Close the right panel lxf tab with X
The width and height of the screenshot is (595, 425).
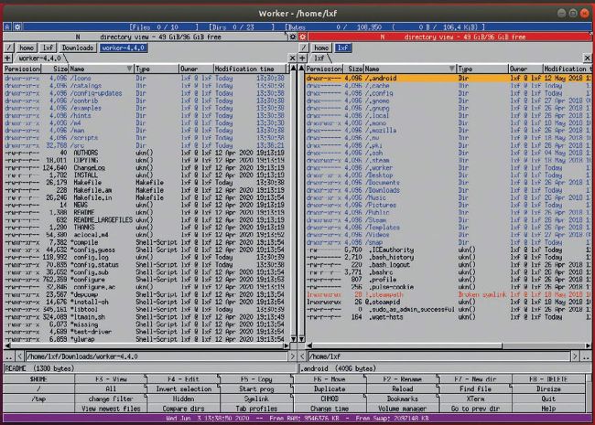point(587,58)
